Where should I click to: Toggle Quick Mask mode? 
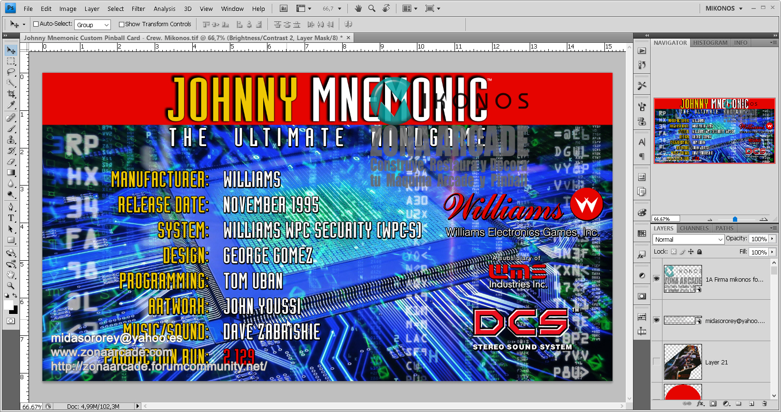click(x=10, y=321)
